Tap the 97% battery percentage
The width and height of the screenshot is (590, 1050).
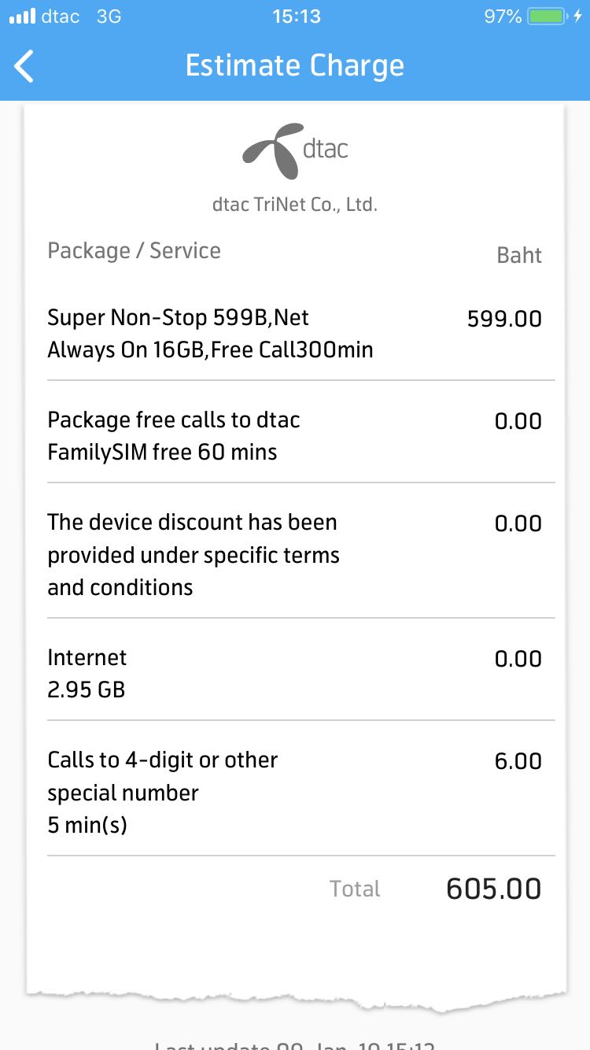coord(503,17)
